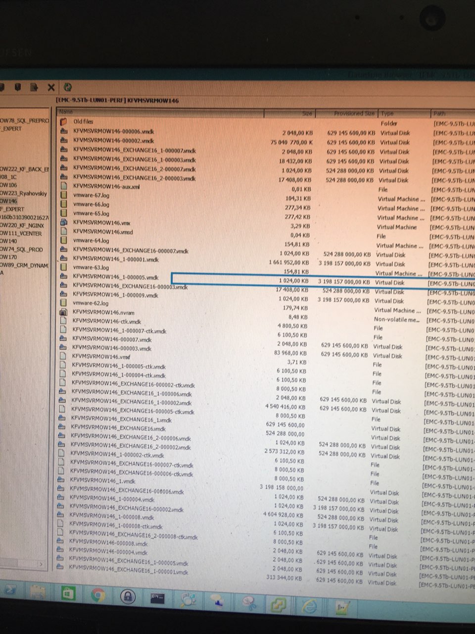Select KFVMSVRMOW146-000002.vmdk file

tap(113, 141)
